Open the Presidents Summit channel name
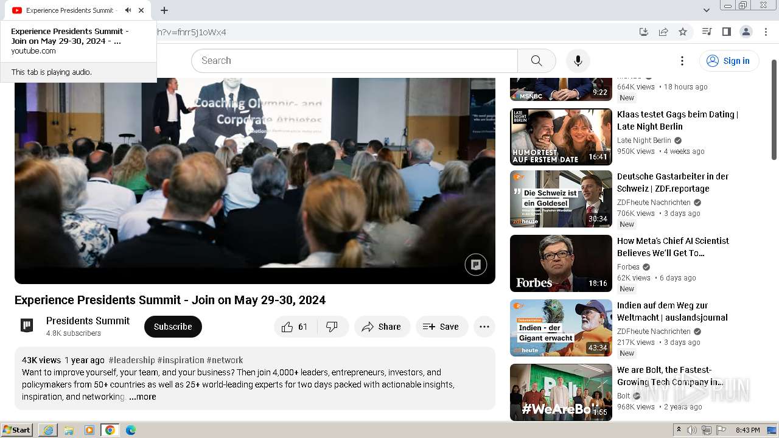This screenshot has width=779, height=438. [88, 321]
